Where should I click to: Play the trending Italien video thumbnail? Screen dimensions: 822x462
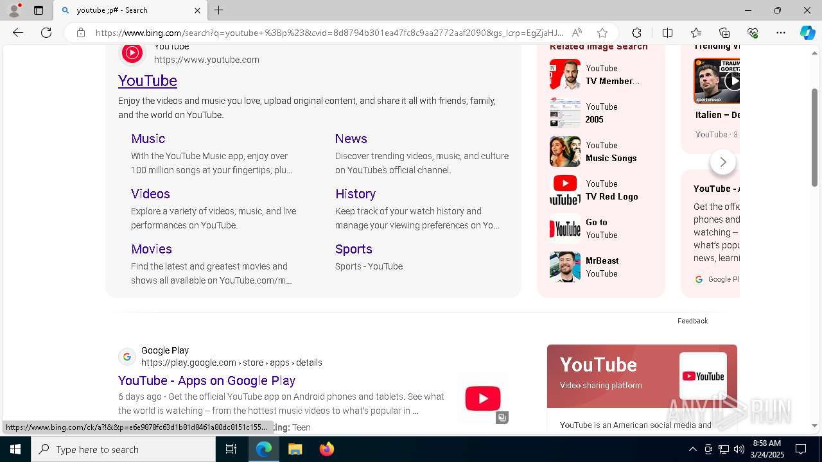coord(717,81)
